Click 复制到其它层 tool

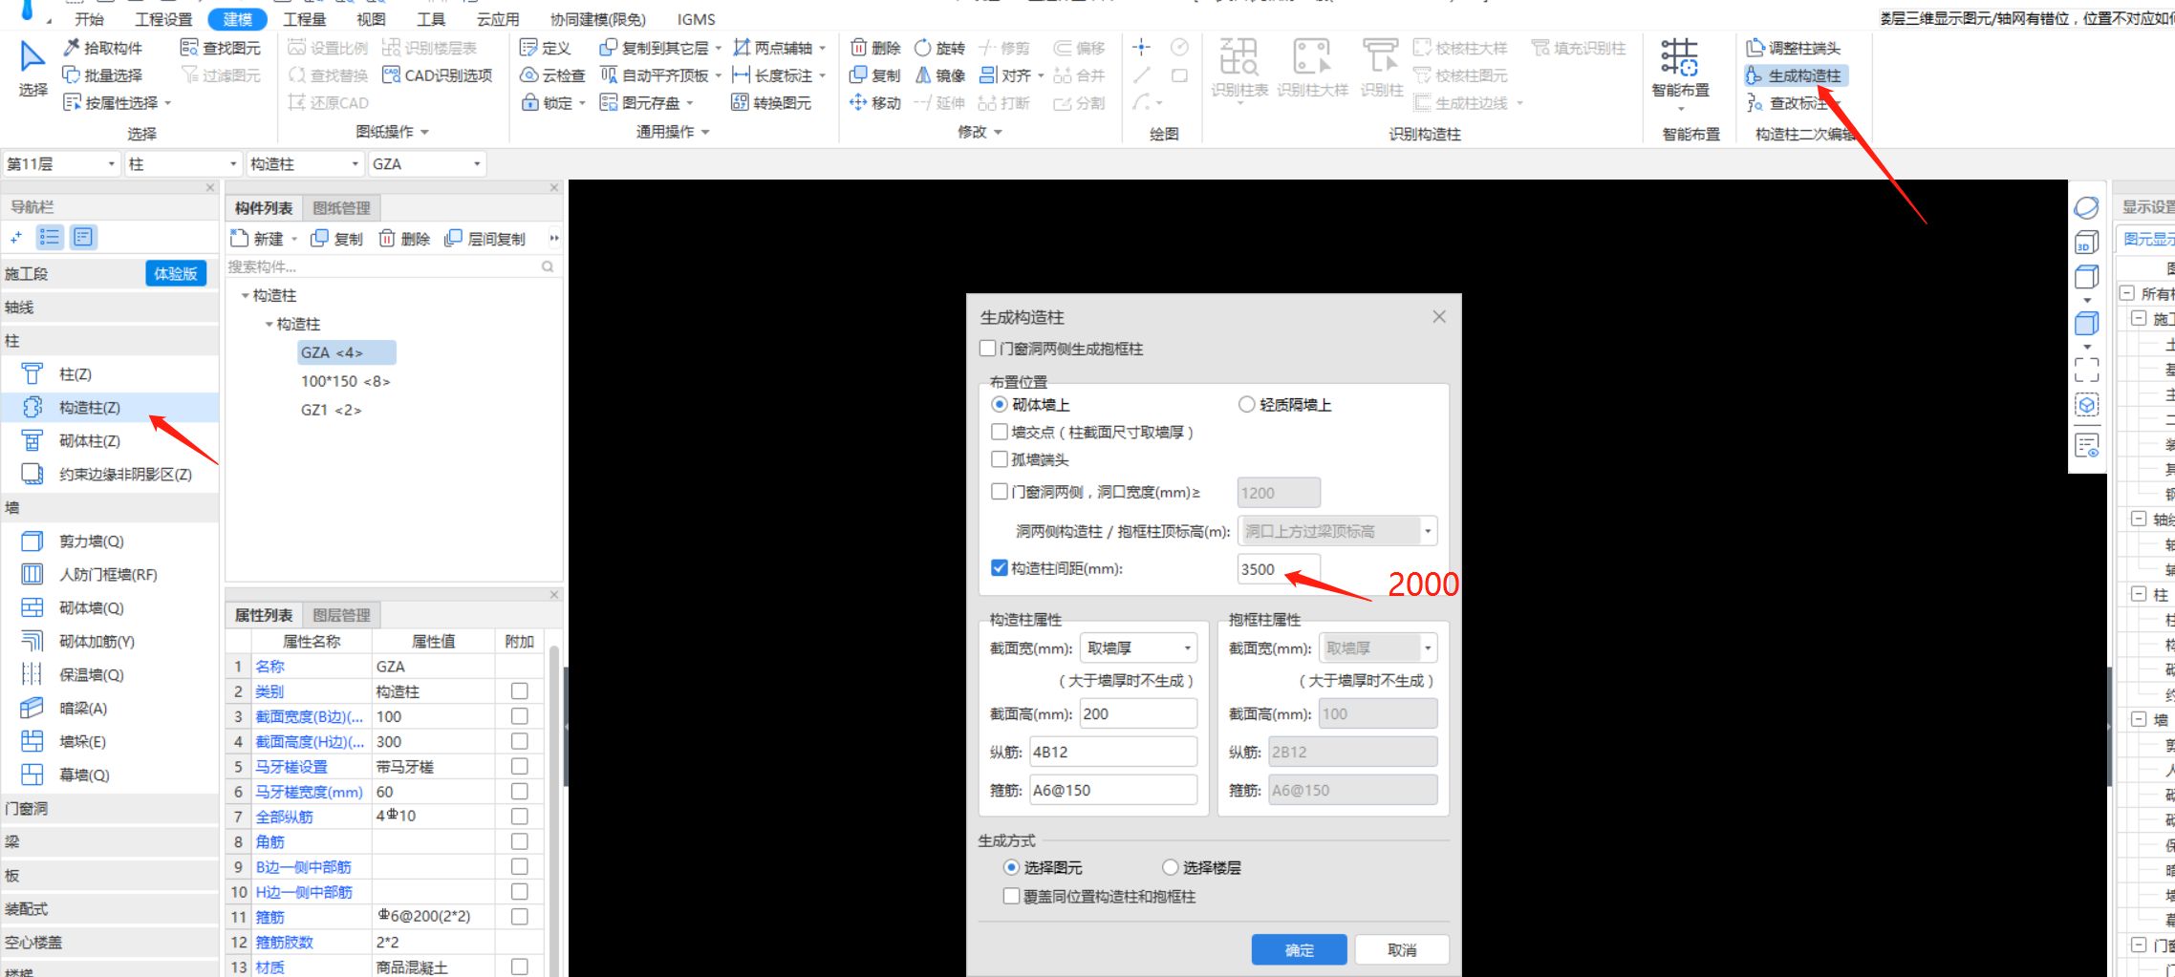pos(655,48)
